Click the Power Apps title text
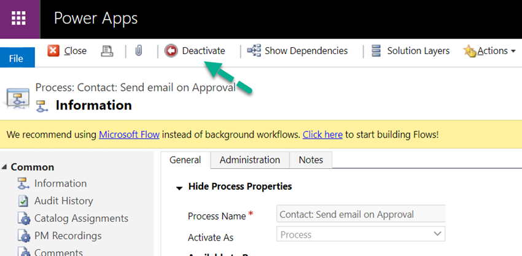Image resolution: width=522 pixels, height=256 pixels. [x=96, y=18]
